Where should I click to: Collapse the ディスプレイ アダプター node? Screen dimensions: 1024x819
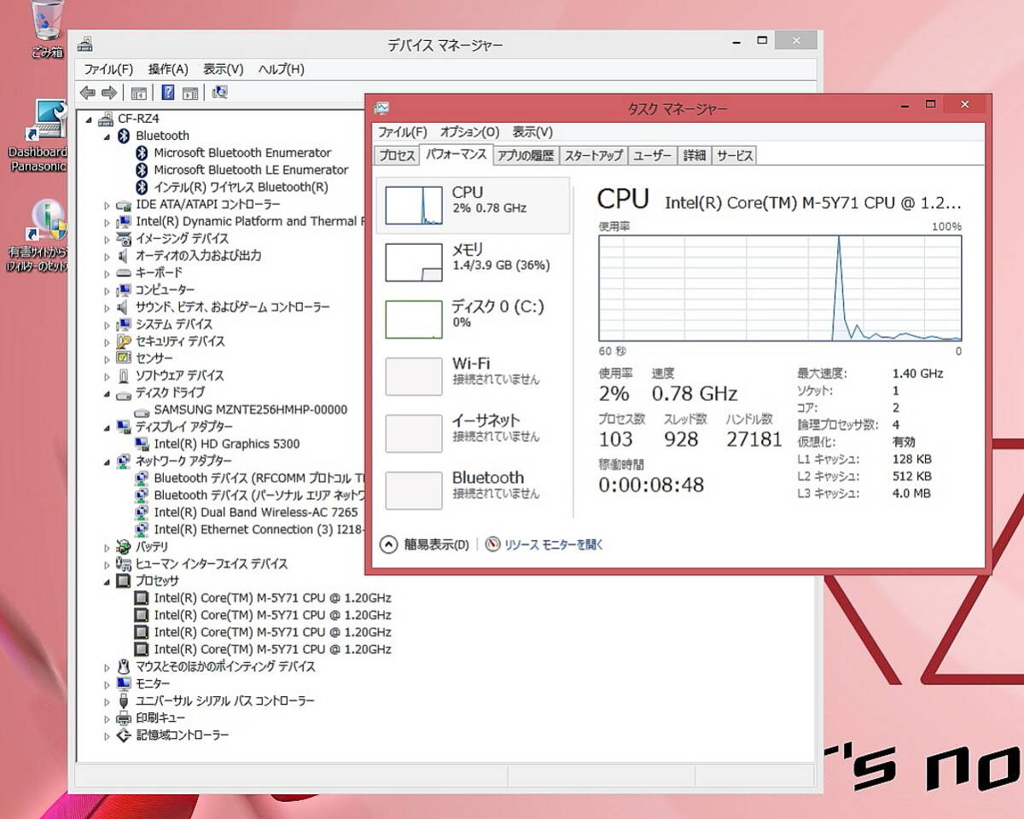[108, 427]
